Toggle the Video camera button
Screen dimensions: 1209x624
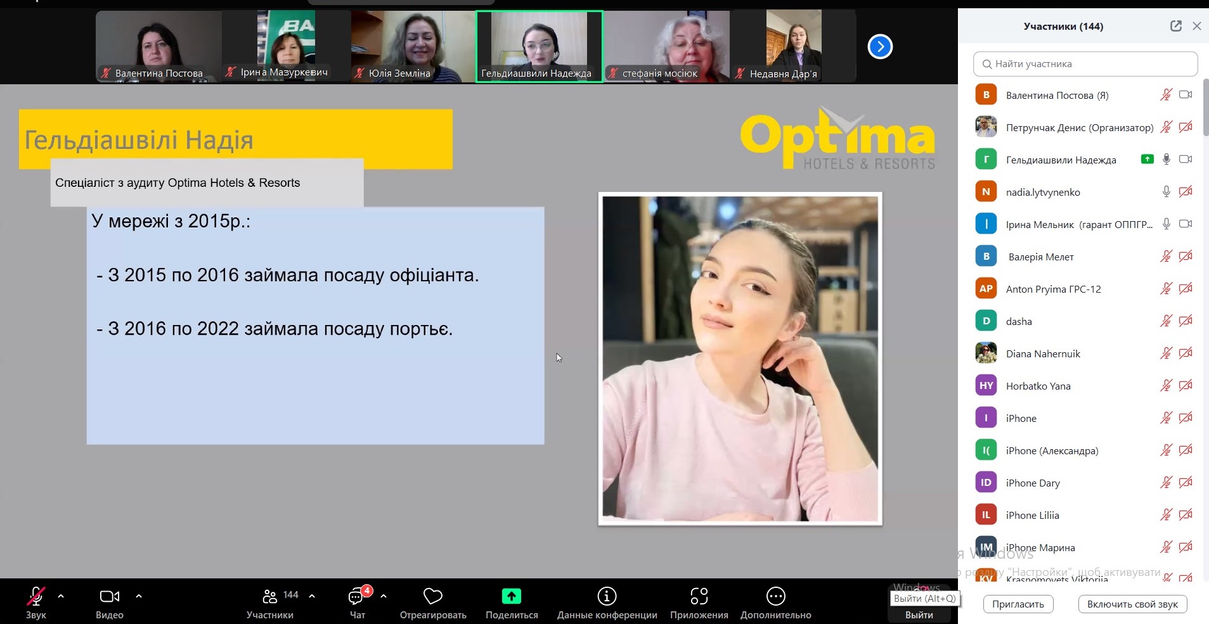pyautogui.click(x=109, y=597)
